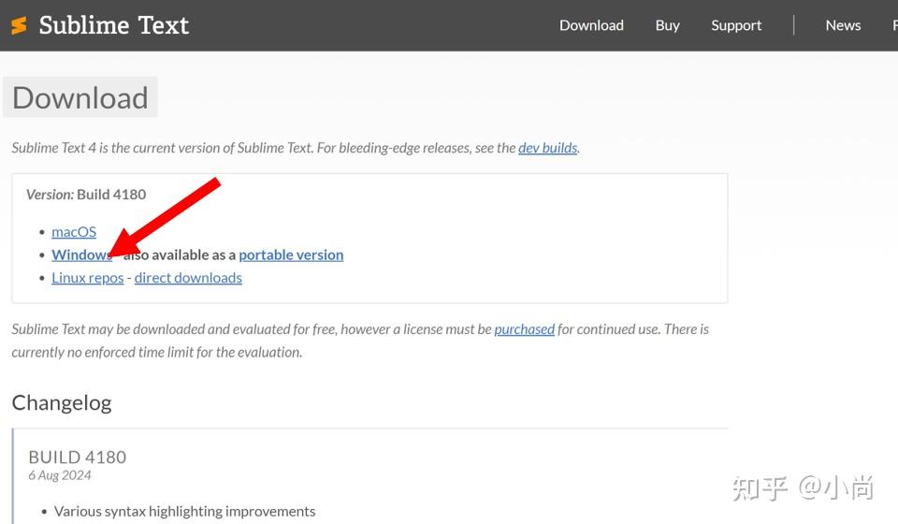Go to the Buy menu item

667,25
